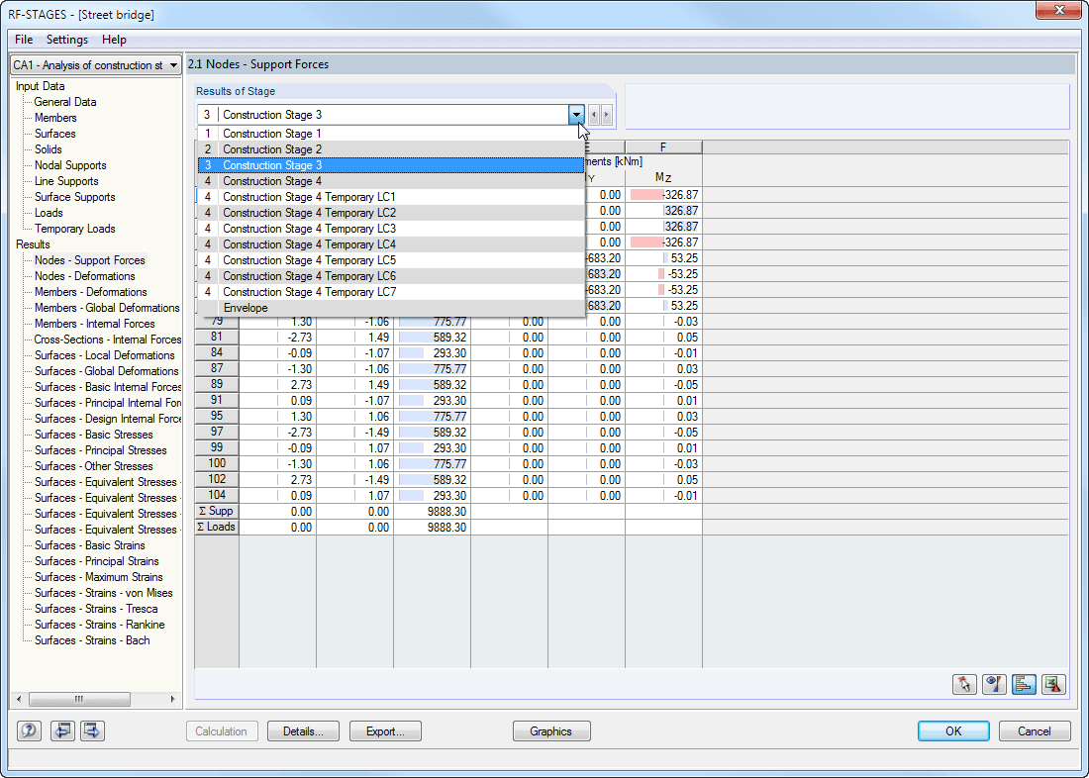Open Surfaces - Strains - von Mises

[x=104, y=593]
